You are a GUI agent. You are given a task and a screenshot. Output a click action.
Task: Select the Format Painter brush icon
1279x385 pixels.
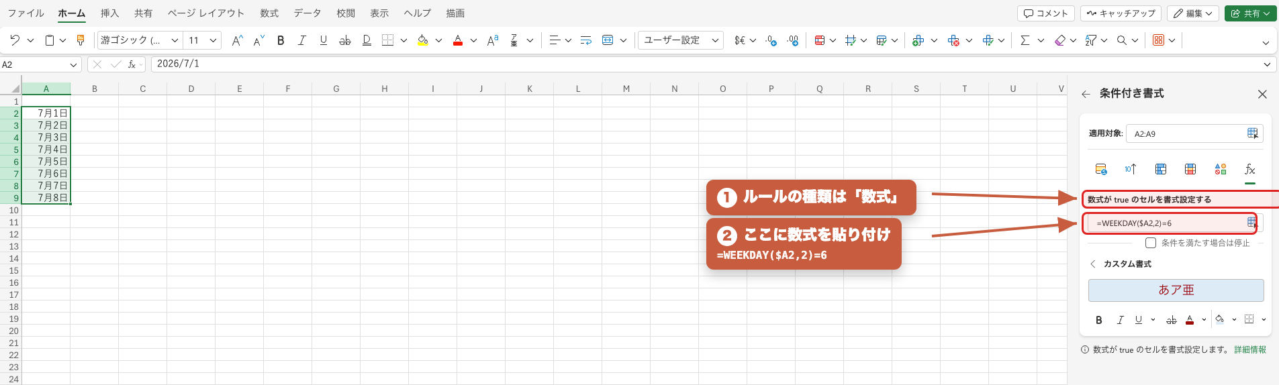click(x=81, y=40)
